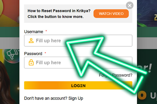The width and height of the screenshot is (157, 104).
Task: Click the red asterisk beside Username
Action: (46, 31)
